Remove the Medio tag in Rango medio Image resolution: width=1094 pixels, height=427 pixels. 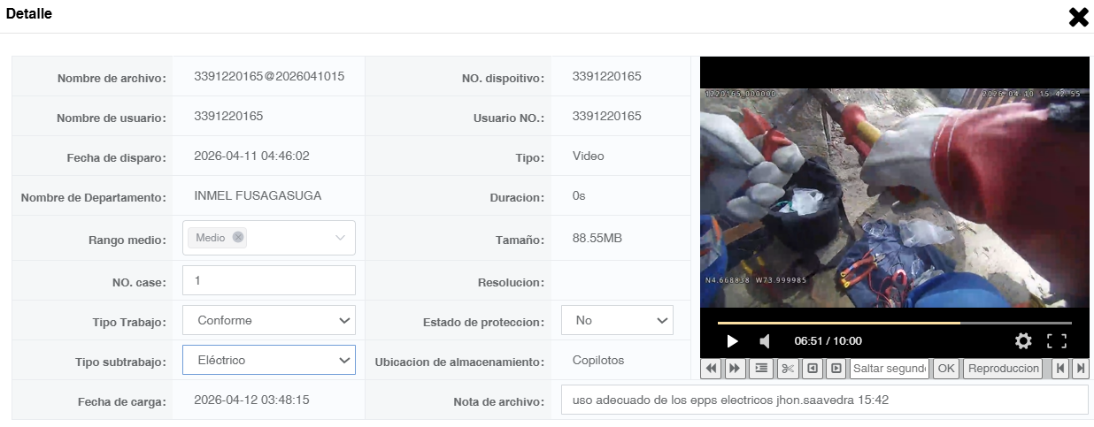[x=238, y=237]
